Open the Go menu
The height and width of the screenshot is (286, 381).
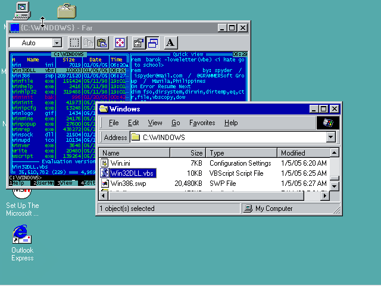176,123
